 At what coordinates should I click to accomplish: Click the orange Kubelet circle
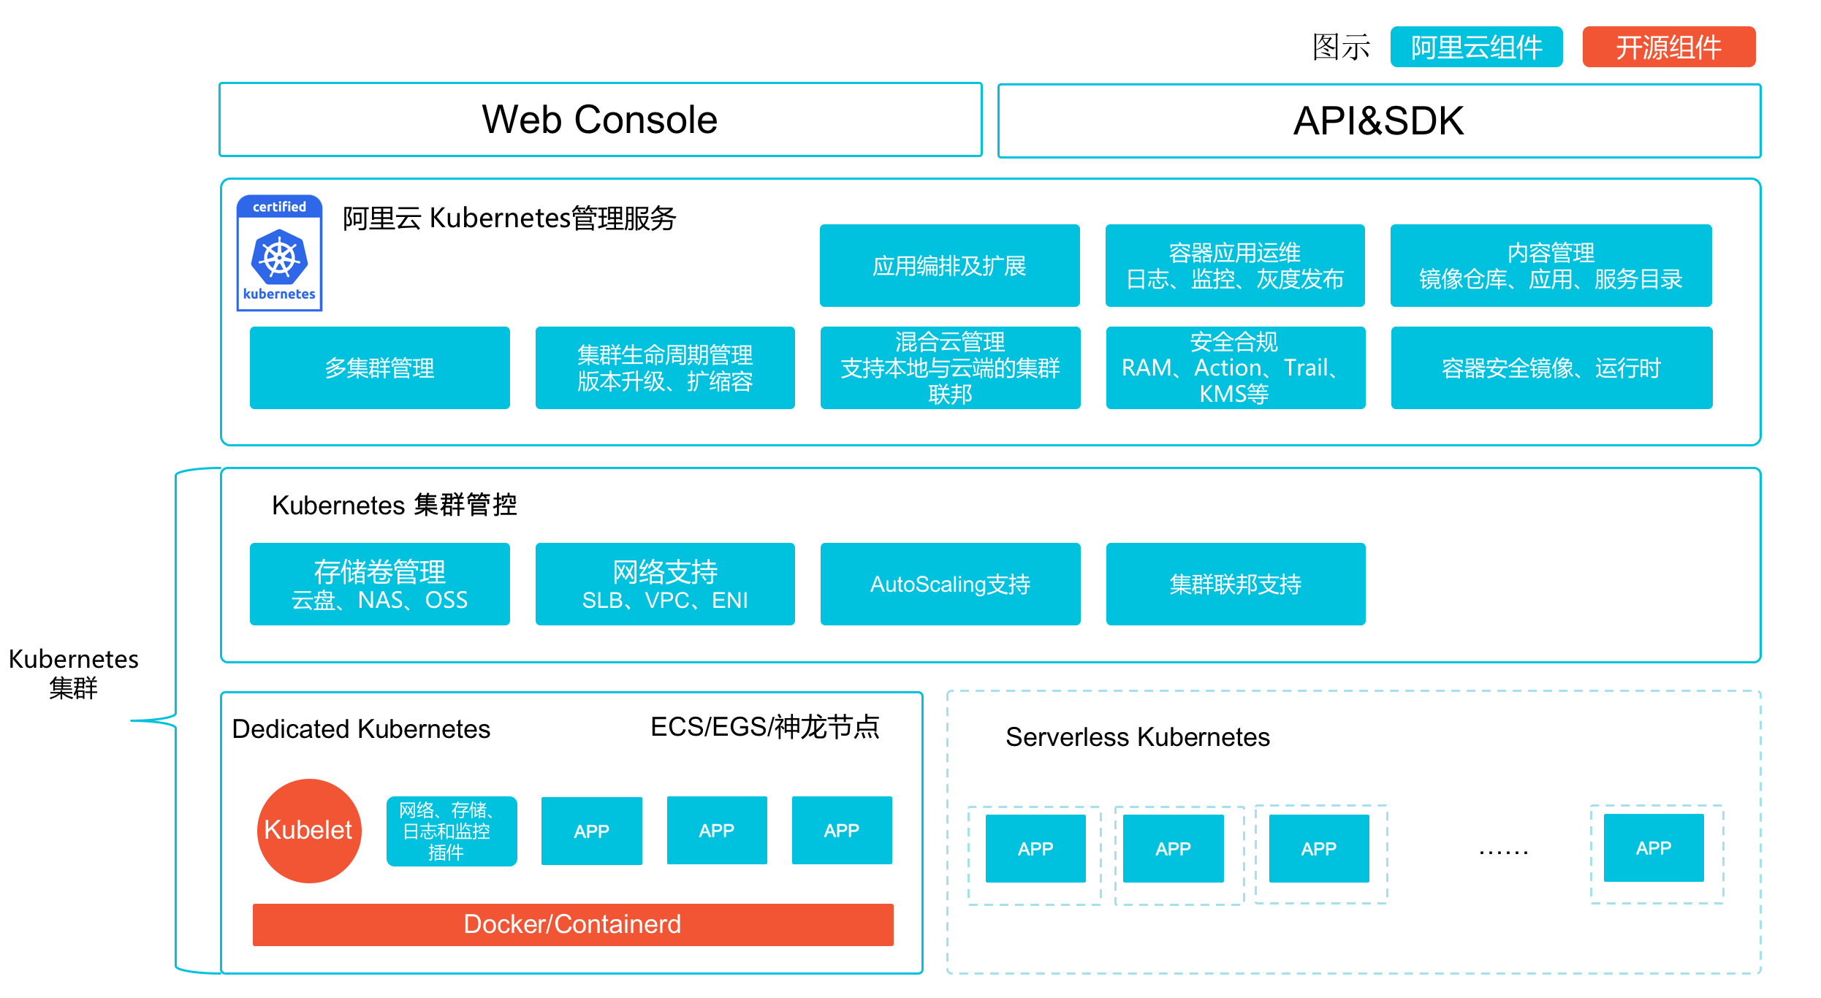[309, 831]
